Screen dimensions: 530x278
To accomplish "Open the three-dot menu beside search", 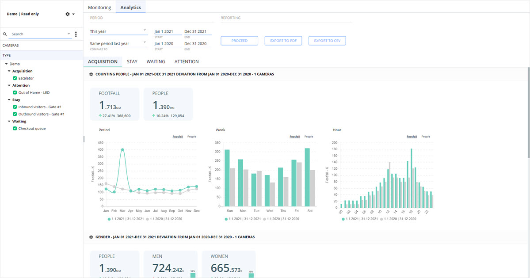I will click(76, 34).
